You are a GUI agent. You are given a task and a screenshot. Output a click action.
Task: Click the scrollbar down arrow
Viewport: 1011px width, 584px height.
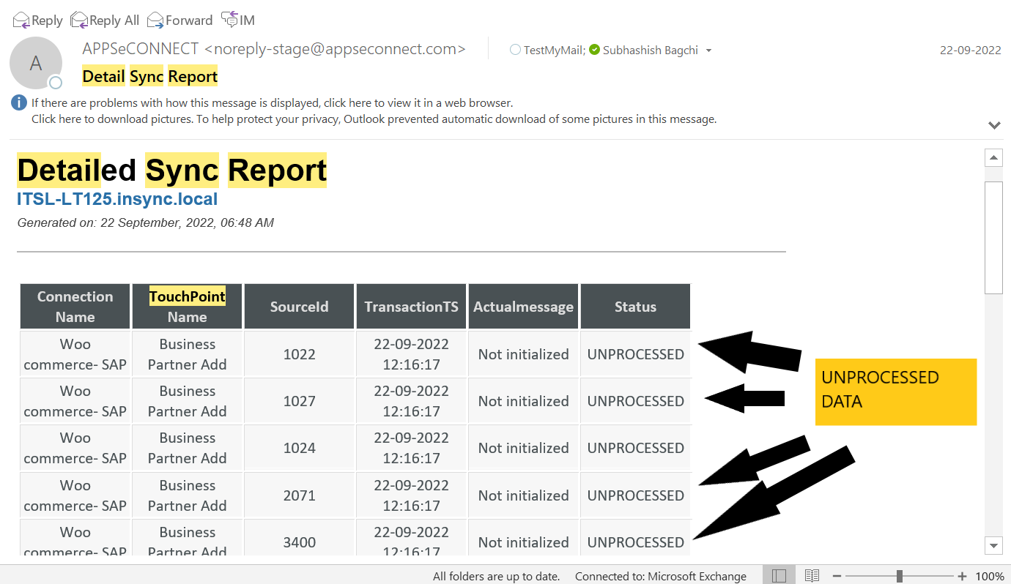tap(993, 546)
